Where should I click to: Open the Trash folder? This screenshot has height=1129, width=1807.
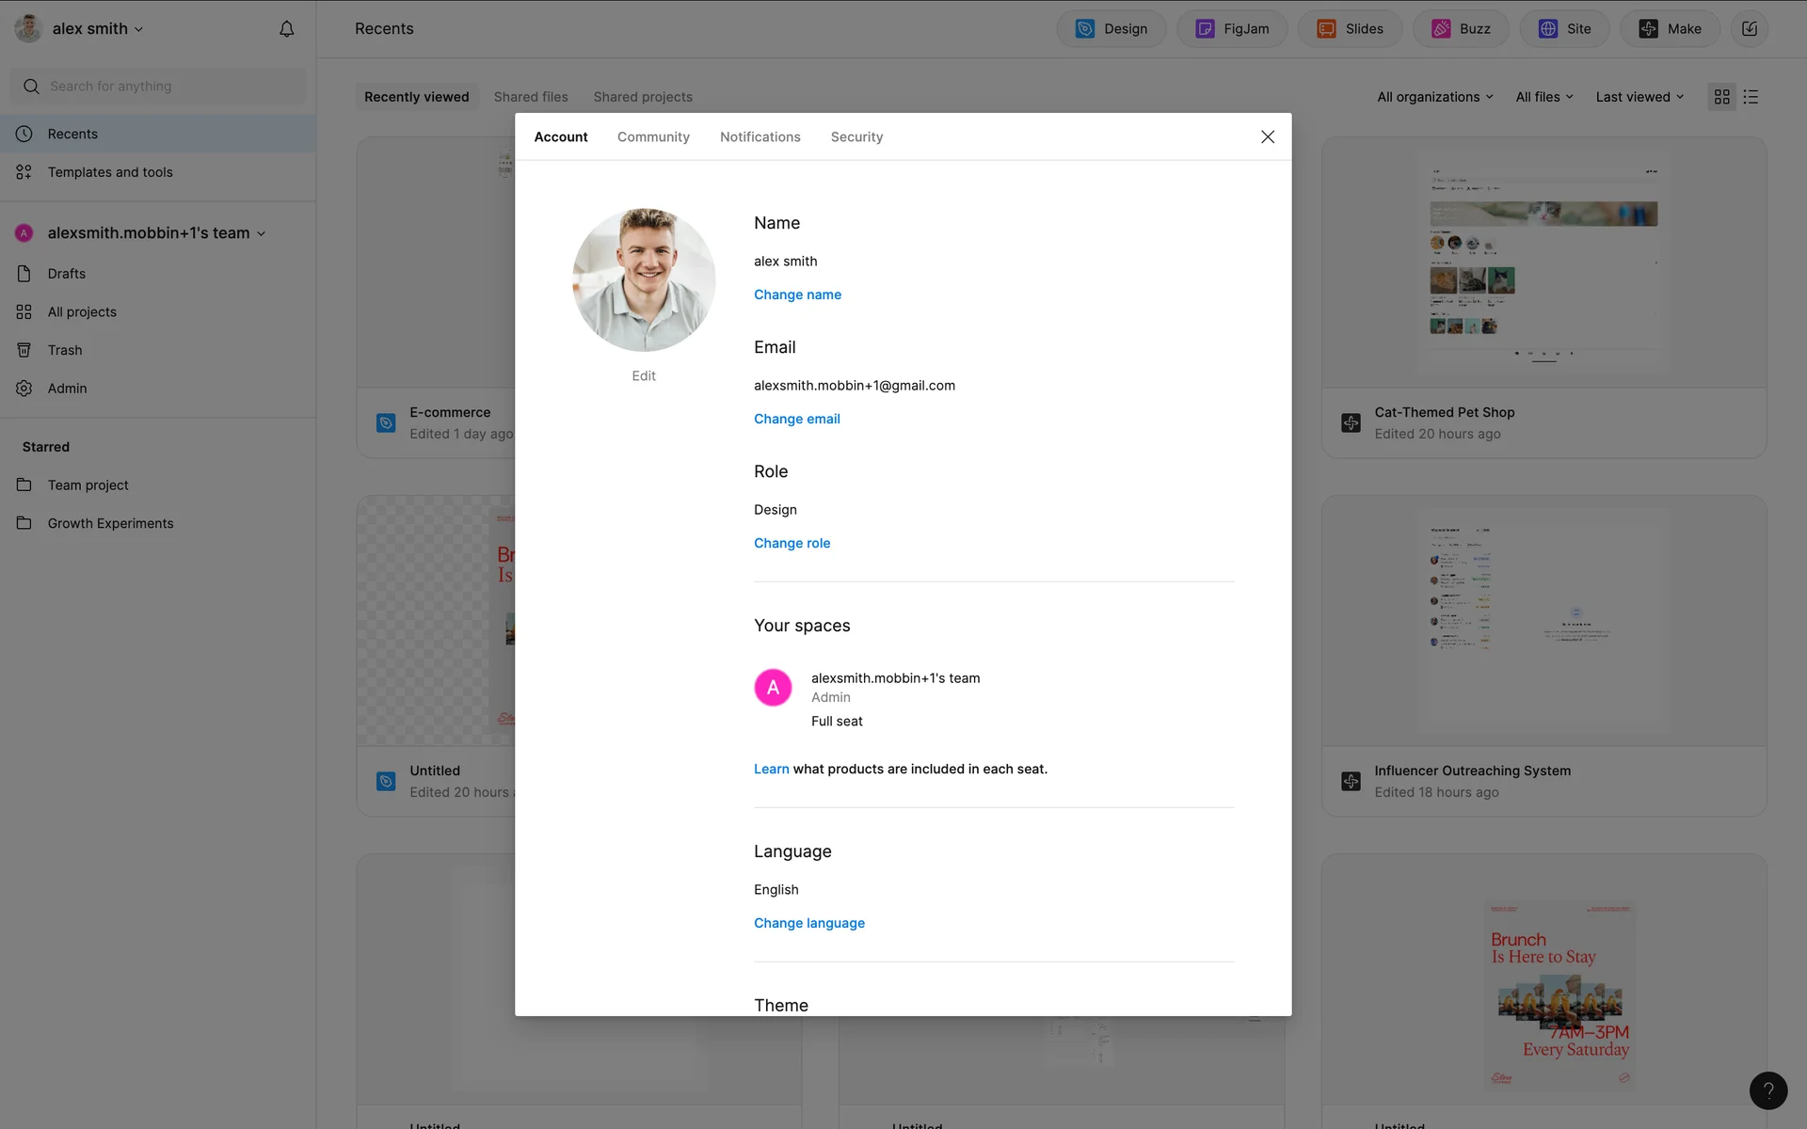[x=65, y=350]
